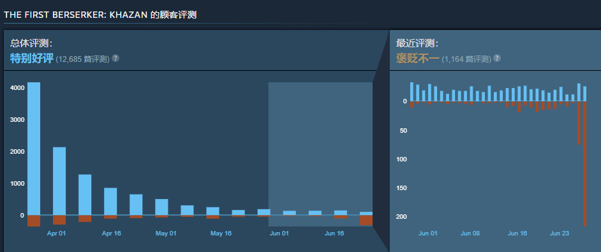The height and width of the screenshot is (252, 601).
Task: Select the longest orange bar passing 200 in recent chart
Action: pyautogui.click(x=585, y=164)
